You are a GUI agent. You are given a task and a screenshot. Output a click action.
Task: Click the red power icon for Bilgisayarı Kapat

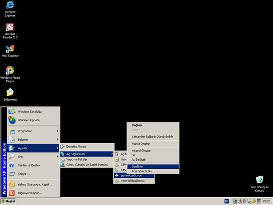pos(12,193)
